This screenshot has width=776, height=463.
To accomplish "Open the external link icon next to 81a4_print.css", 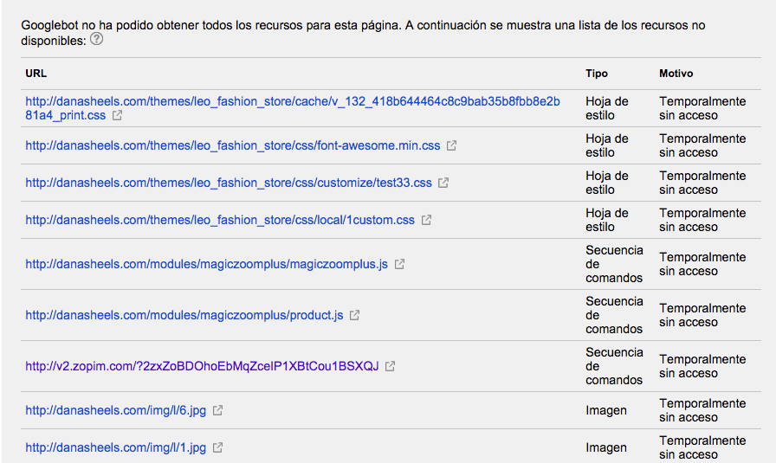I will pos(117,115).
